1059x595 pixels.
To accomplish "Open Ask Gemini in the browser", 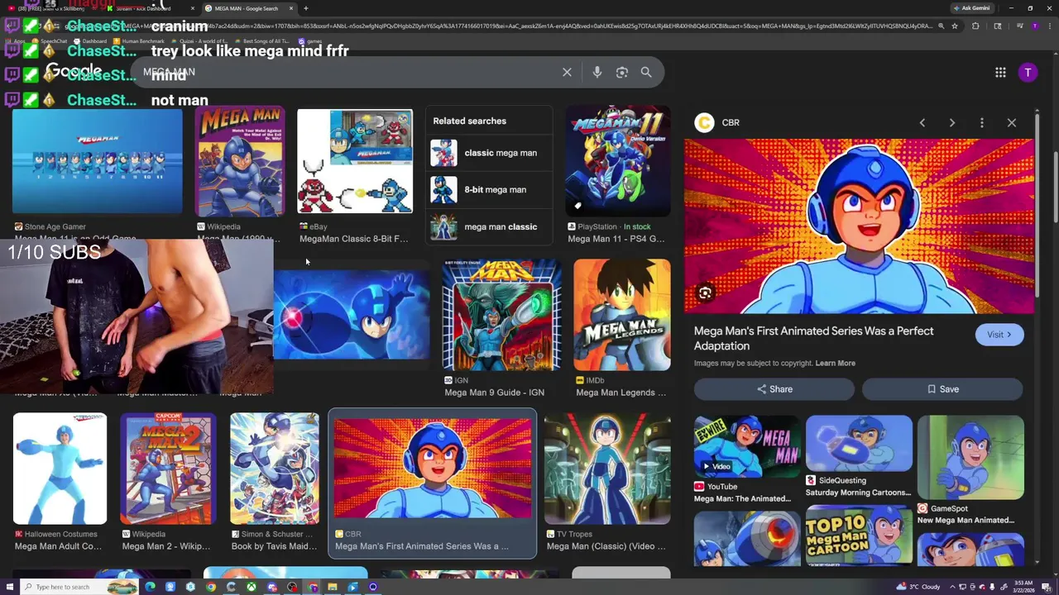I will click(x=972, y=8).
